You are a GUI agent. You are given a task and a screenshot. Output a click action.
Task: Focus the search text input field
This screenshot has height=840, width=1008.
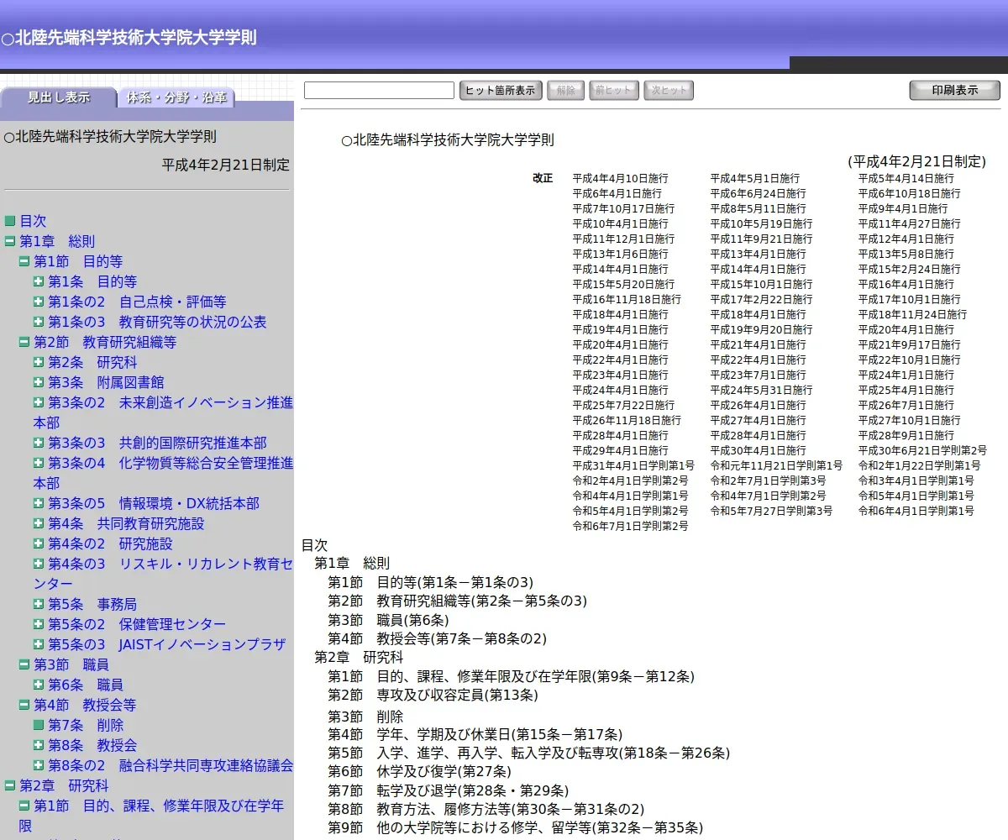click(x=379, y=90)
